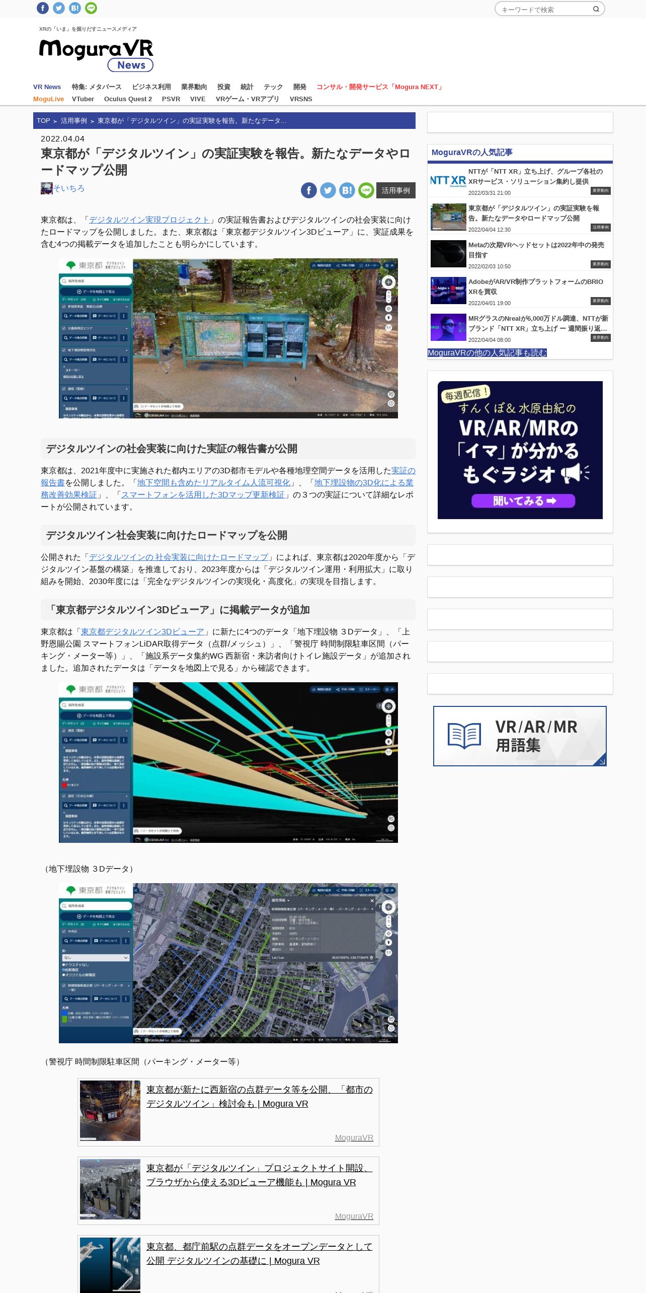Open the Oculus Quest 2 submenu link
Viewport: 646px width, 1293px height.
pyautogui.click(x=128, y=99)
